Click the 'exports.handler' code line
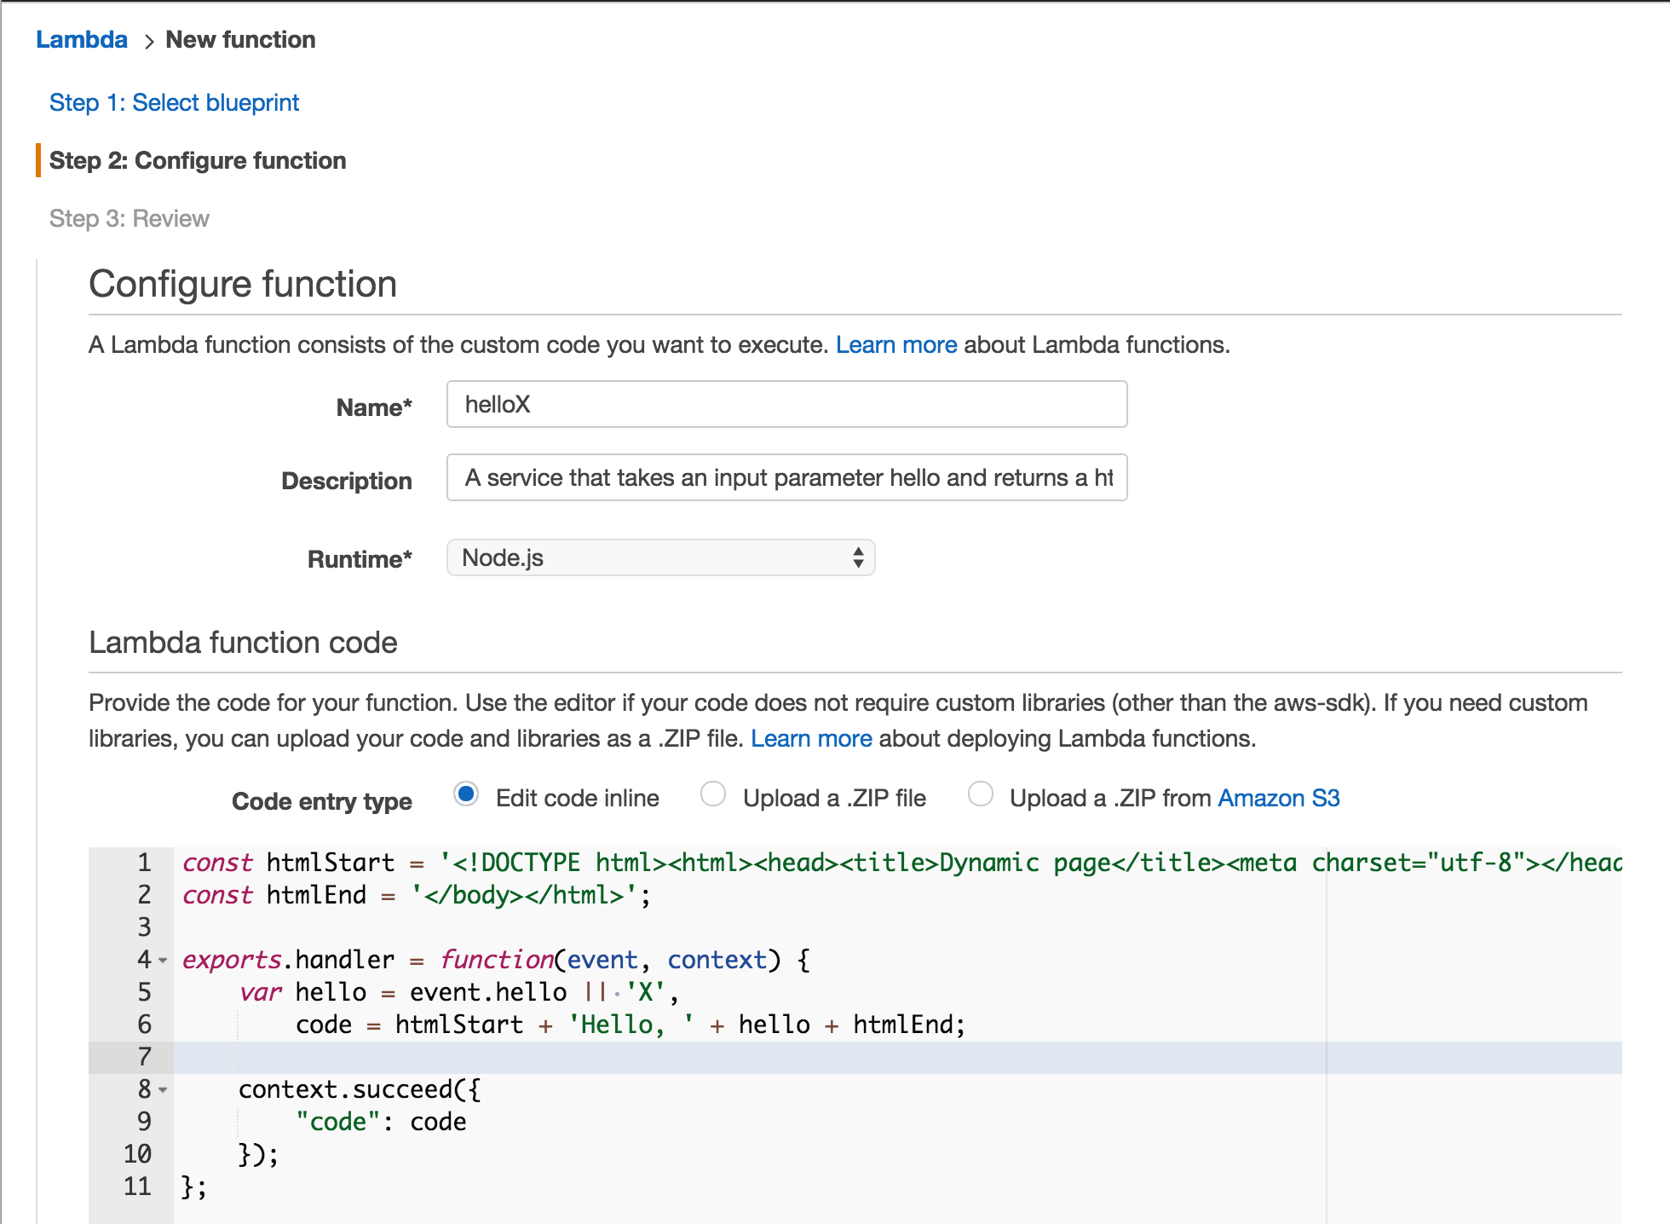The image size is (1670, 1224). [497, 961]
